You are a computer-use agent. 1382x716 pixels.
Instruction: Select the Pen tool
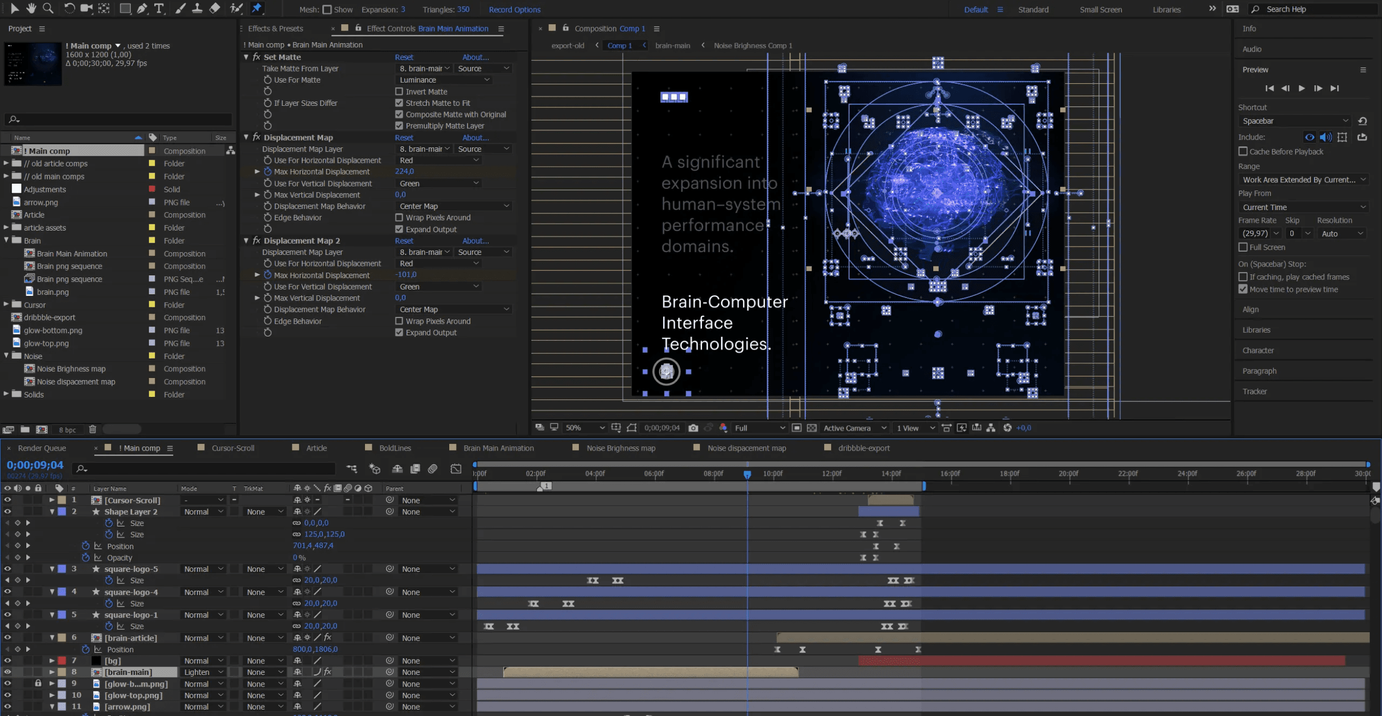click(x=142, y=8)
